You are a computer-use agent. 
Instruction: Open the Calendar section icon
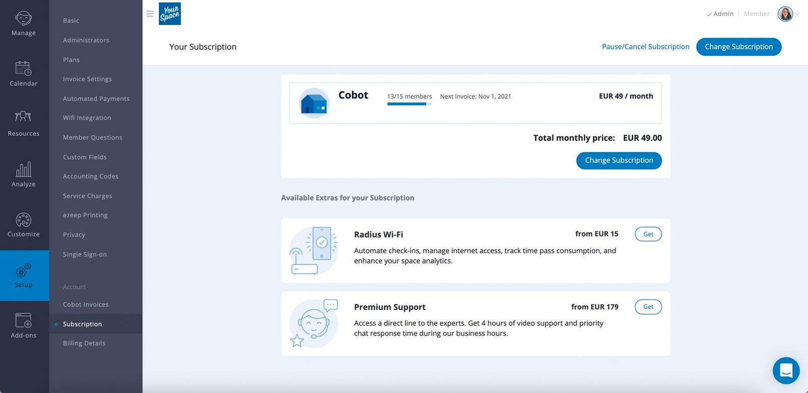[23, 68]
